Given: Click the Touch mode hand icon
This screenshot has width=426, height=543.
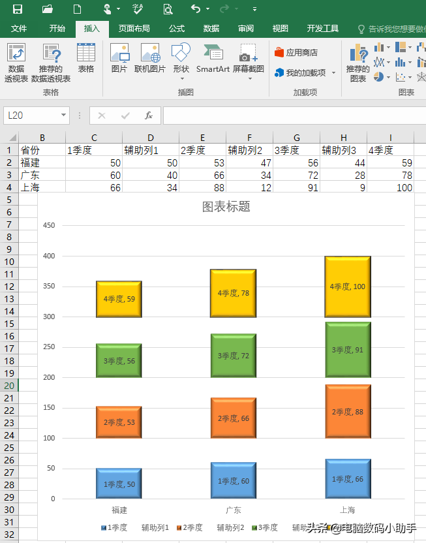Looking at the screenshot, I should pos(107,9).
